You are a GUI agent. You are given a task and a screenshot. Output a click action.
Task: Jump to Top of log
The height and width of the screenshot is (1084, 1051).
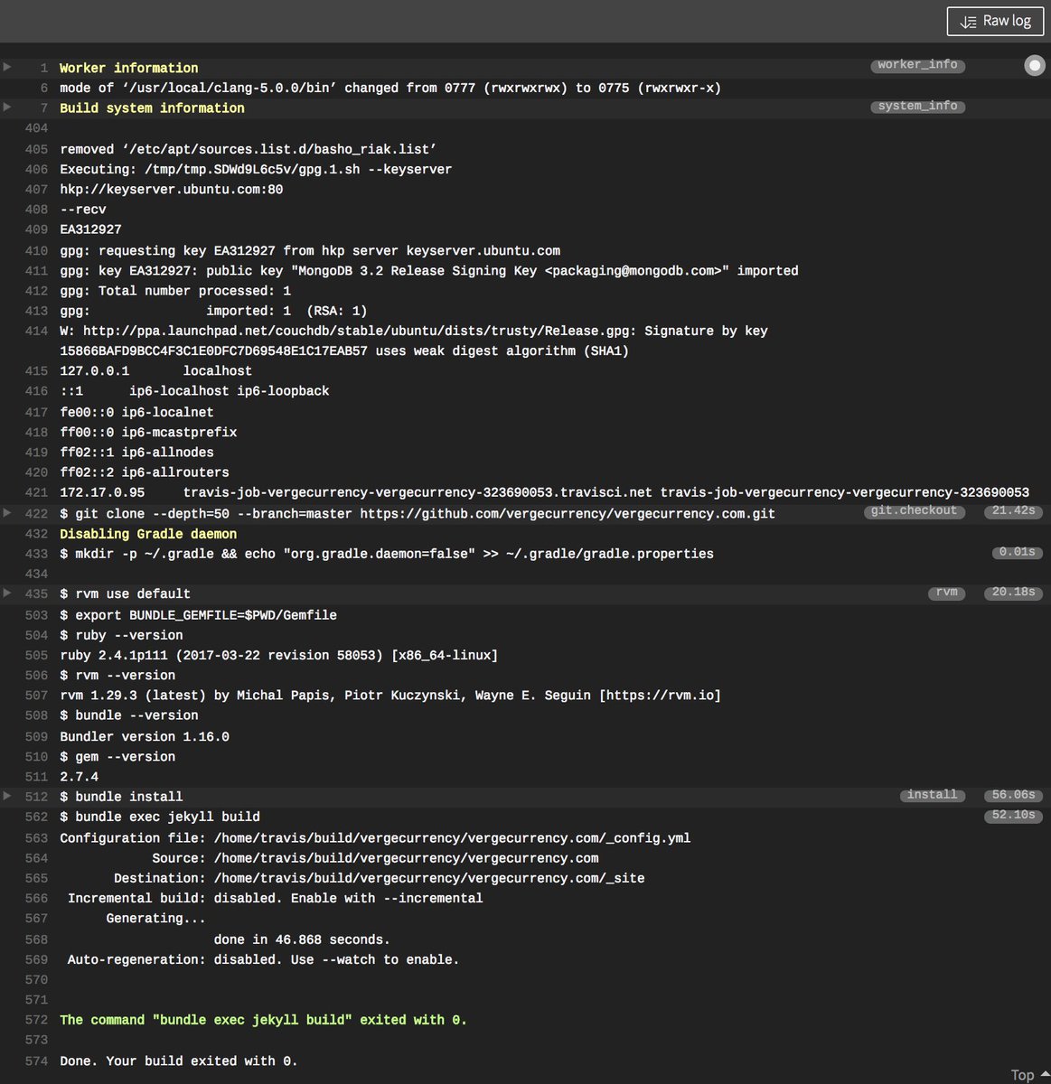pyautogui.click(x=1029, y=1074)
